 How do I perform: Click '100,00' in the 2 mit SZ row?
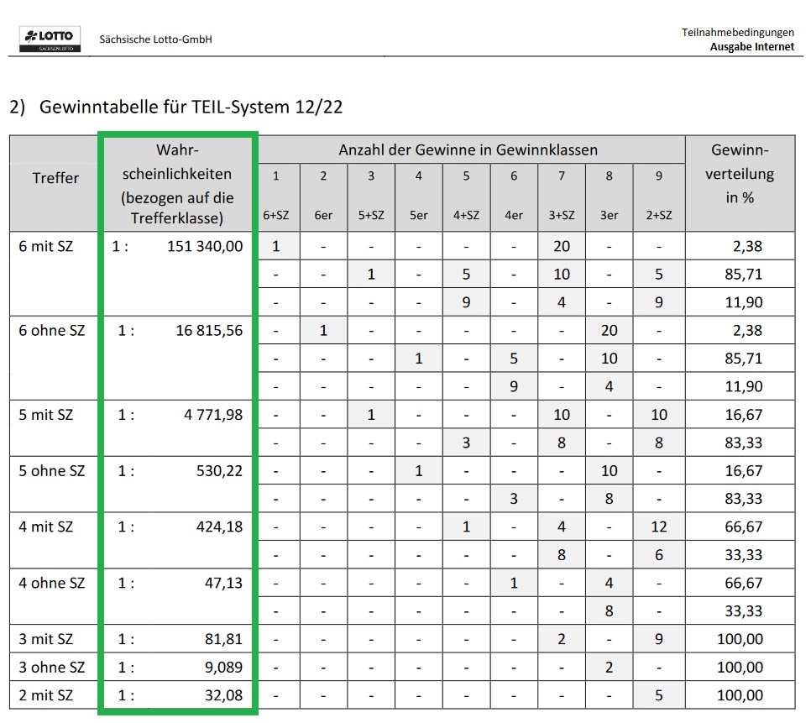click(740, 695)
